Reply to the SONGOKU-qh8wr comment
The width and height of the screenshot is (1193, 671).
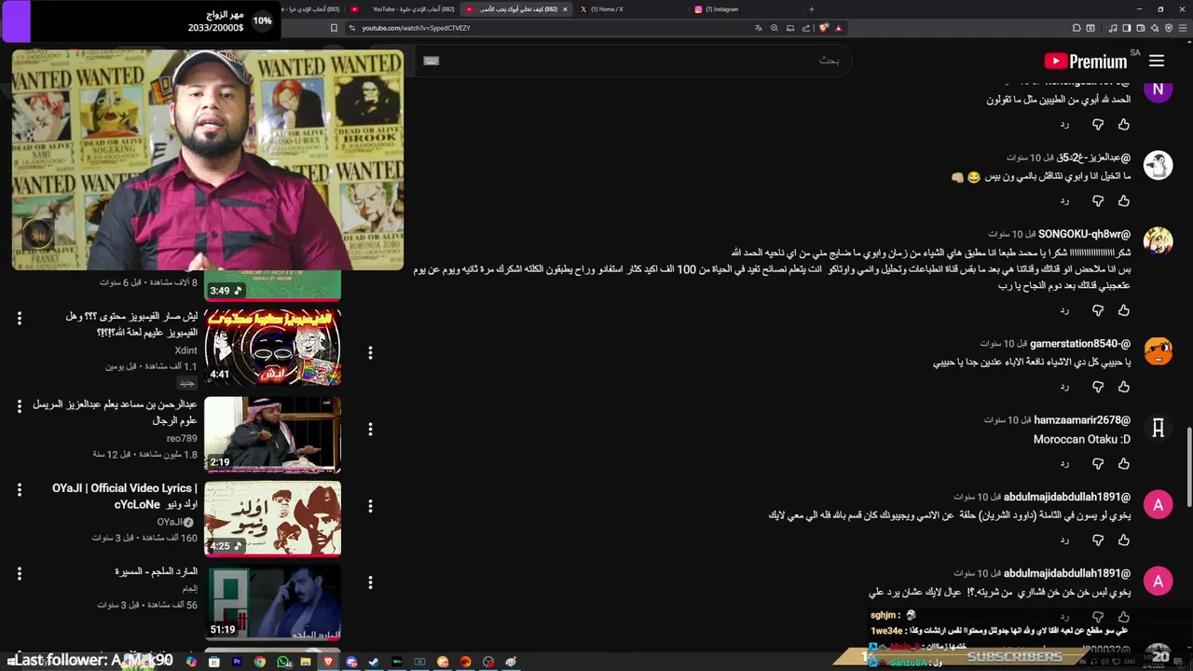[x=1064, y=310]
